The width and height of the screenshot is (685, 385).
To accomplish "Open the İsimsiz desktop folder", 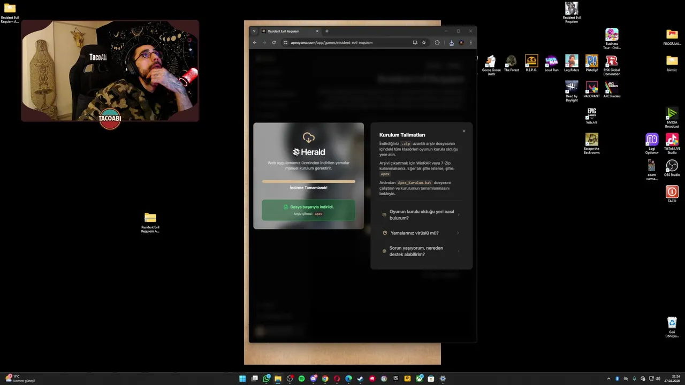I will 672,63.
